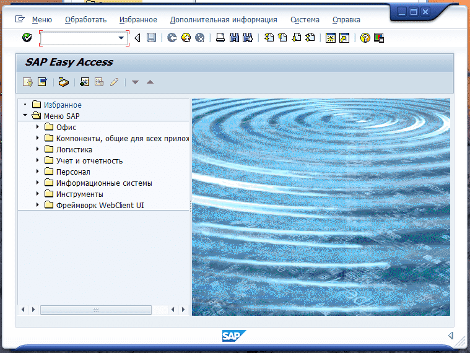Open the Меню menu
470x353 pixels.
42,19
